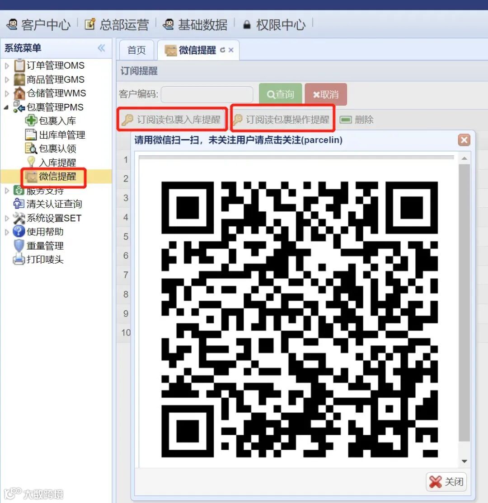Open 商品管理GMS in the system menu
Screen dimensions: 488x503
click(56, 79)
